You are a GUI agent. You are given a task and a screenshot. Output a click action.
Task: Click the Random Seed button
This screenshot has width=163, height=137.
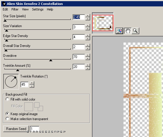[x=16, y=129]
